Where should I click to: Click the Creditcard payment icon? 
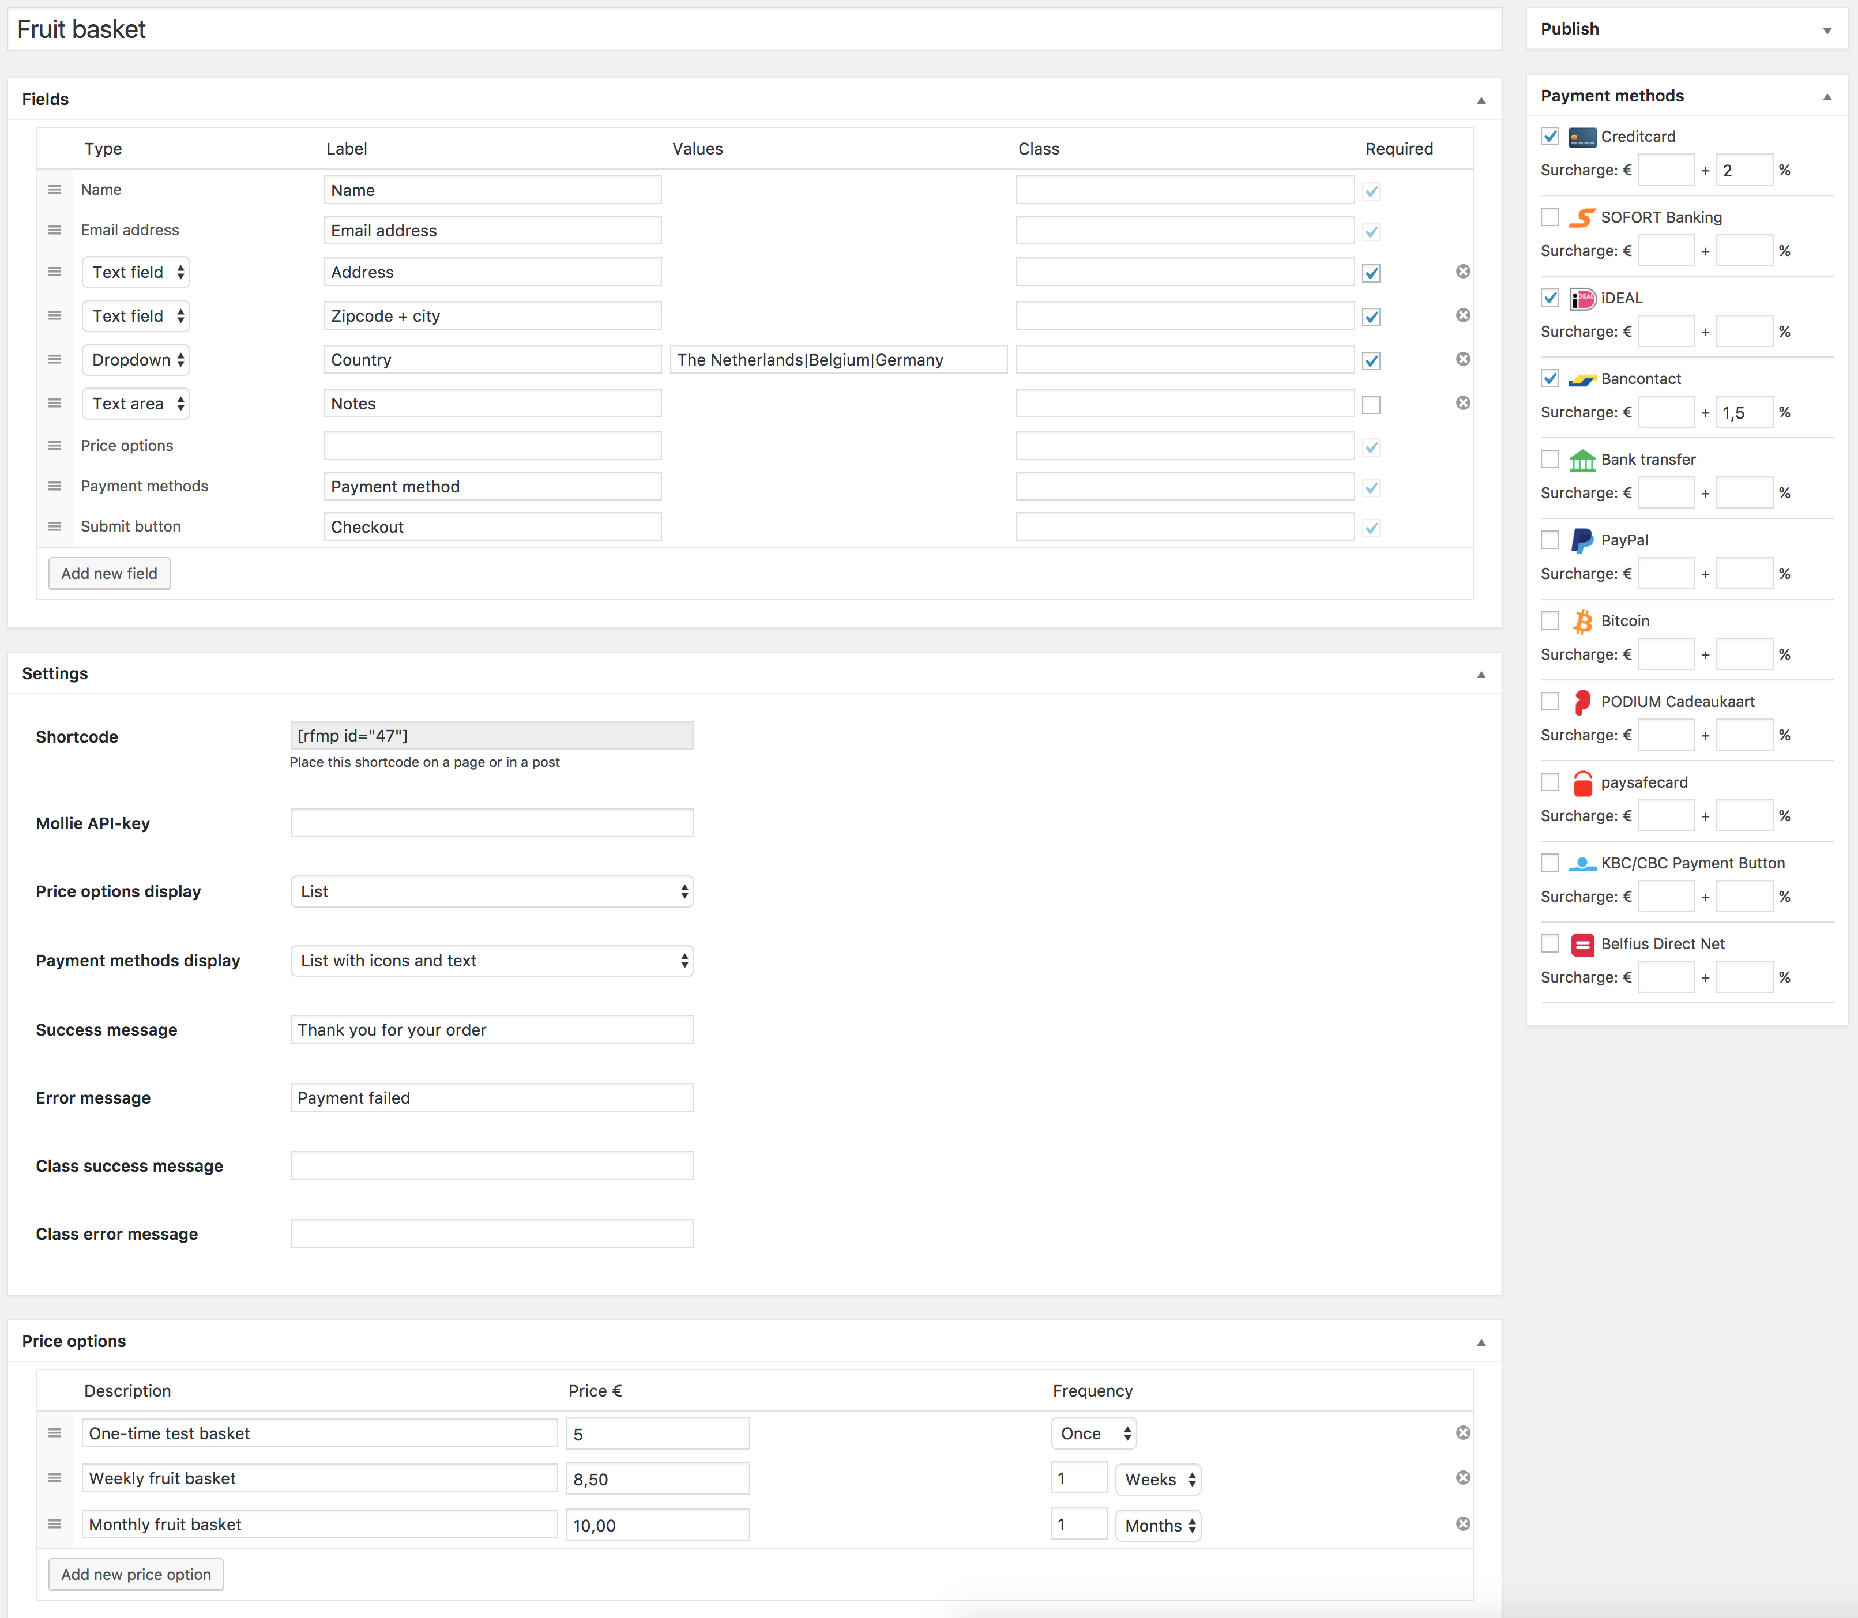pyautogui.click(x=1582, y=137)
